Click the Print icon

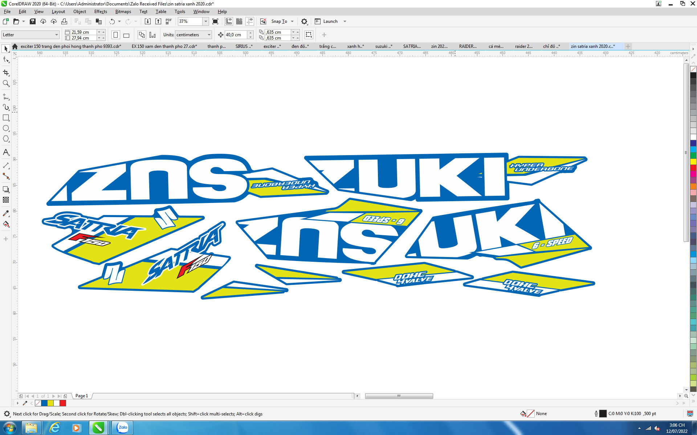tap(64, 21)
